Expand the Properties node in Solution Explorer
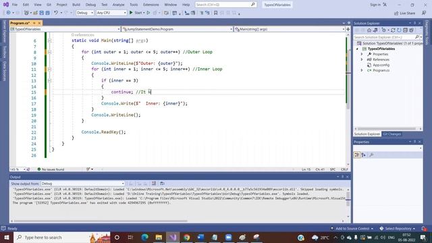The image size is (432, 243). pos(362,54)
